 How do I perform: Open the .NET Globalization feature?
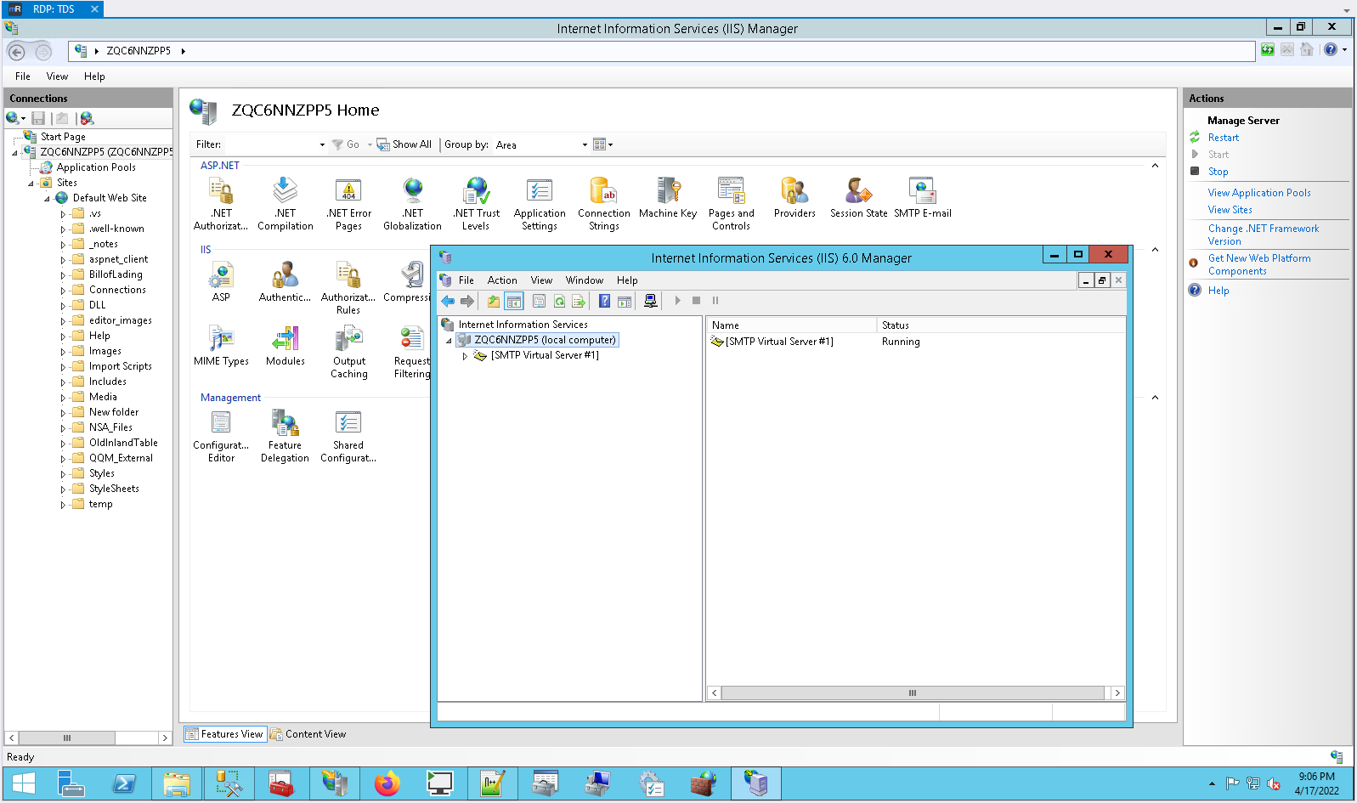pos(412,204)
